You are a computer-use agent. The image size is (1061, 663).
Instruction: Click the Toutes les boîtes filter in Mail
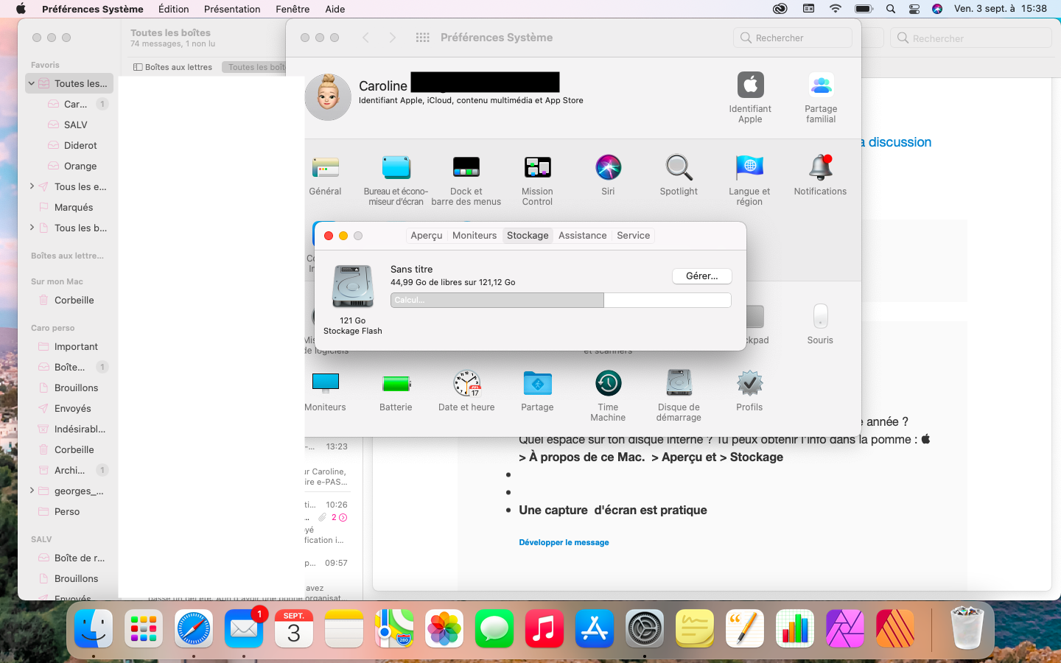point(253,67)
